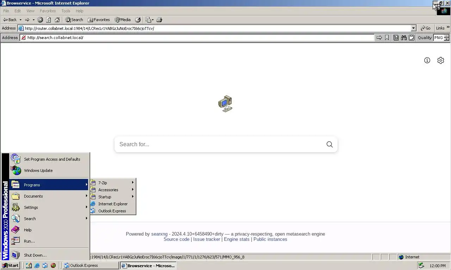Increase Quality with the stepper up arrow

coord(447,36)
